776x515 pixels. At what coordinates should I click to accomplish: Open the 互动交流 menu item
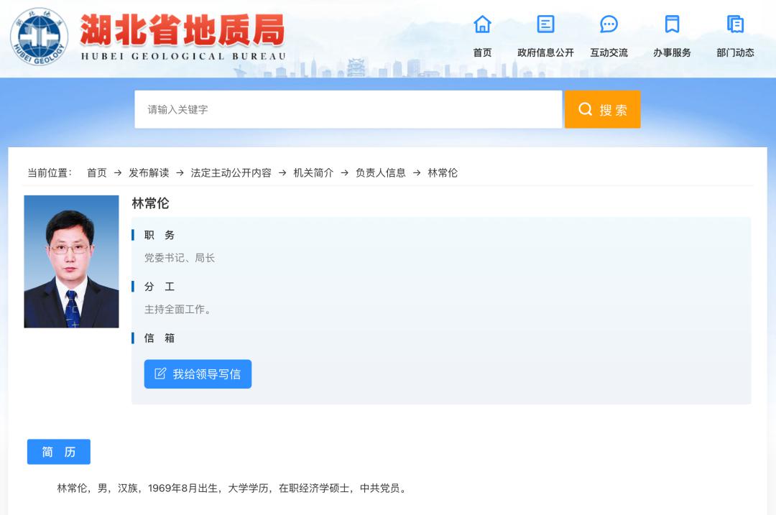[609, 52]
